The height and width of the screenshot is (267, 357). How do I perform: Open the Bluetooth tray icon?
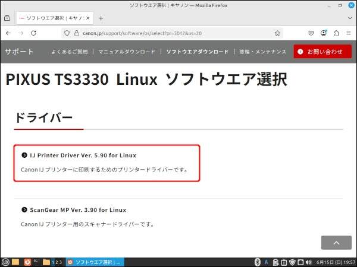tap(257, 262)
